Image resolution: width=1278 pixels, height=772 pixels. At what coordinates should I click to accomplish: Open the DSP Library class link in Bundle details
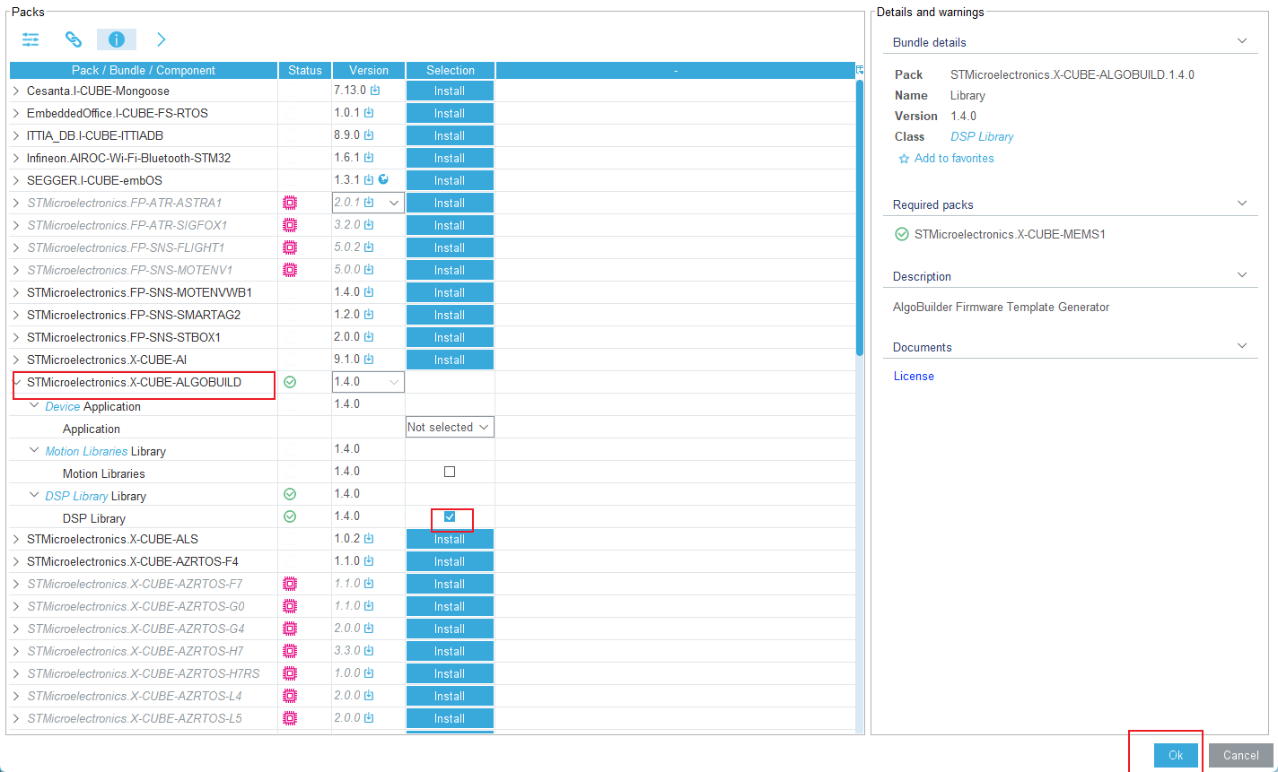pyautogui.click(x=982, y=137)
